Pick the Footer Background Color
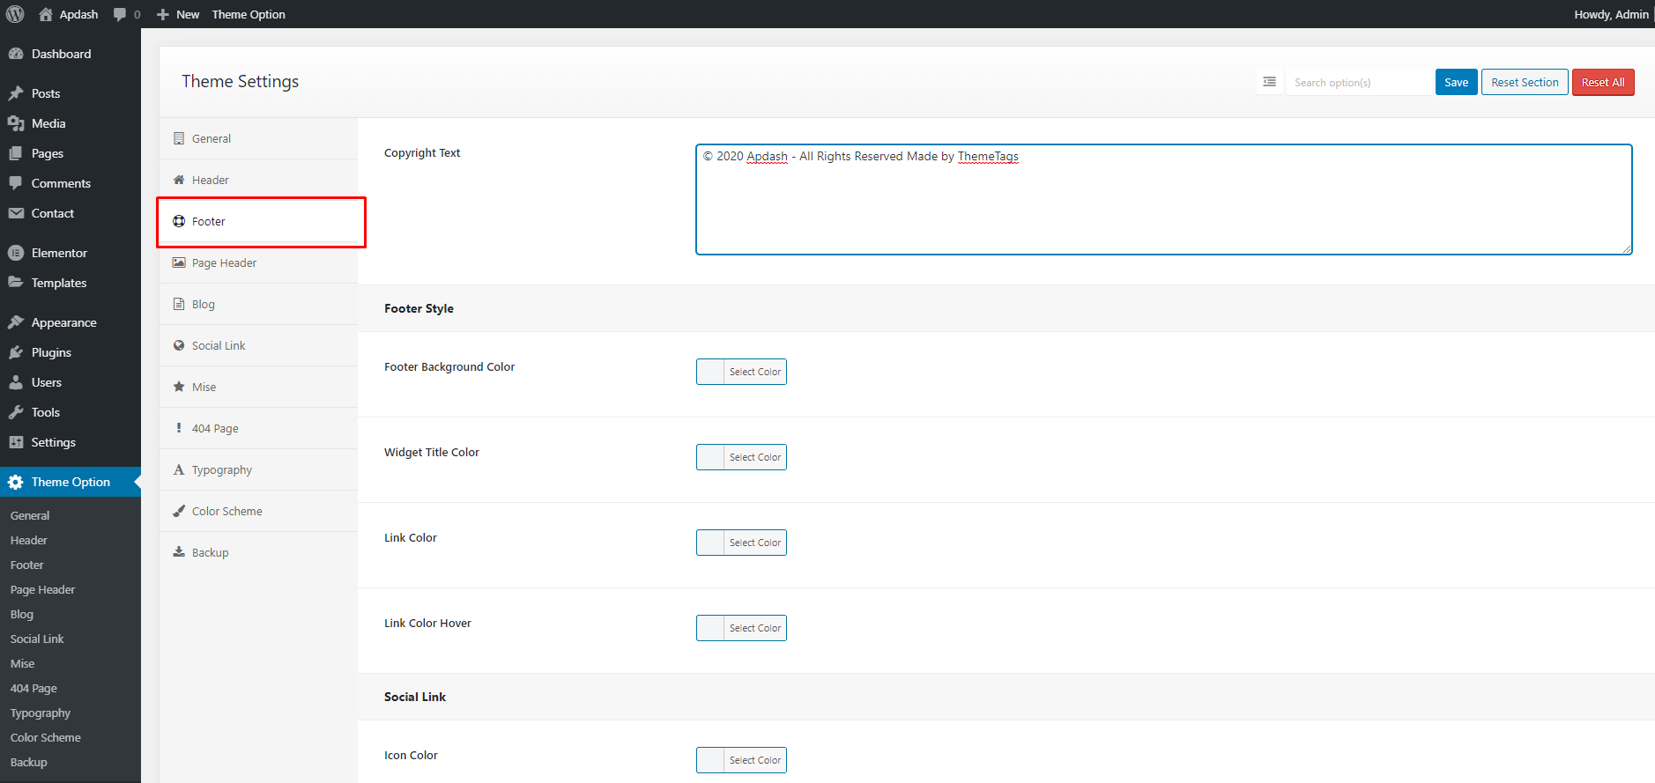 [x=741, y=372]
